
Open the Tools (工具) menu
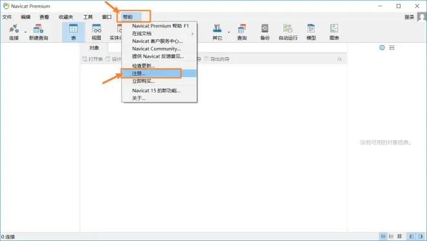point(88,17)
